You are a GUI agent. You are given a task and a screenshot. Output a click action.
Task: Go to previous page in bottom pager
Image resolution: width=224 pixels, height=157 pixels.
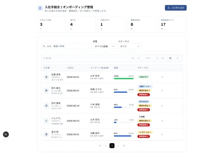106,145
